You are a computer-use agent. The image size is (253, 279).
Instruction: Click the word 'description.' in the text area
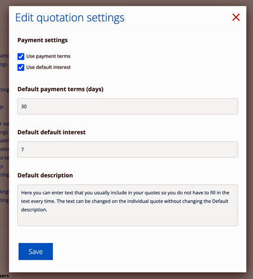point(34,210)
